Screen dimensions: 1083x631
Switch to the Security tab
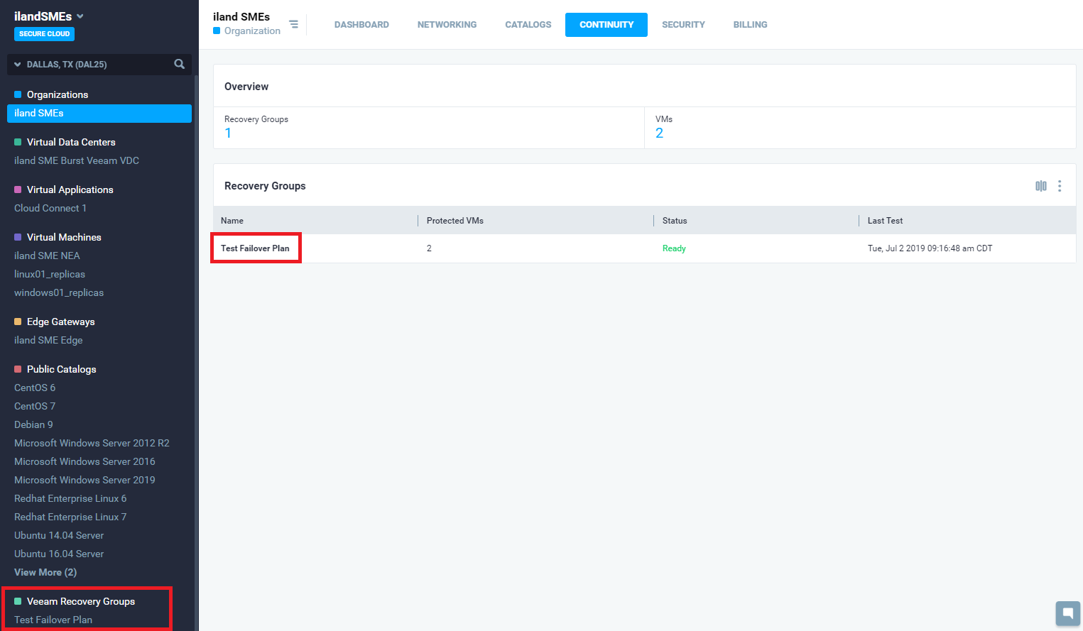click(683, 25)
